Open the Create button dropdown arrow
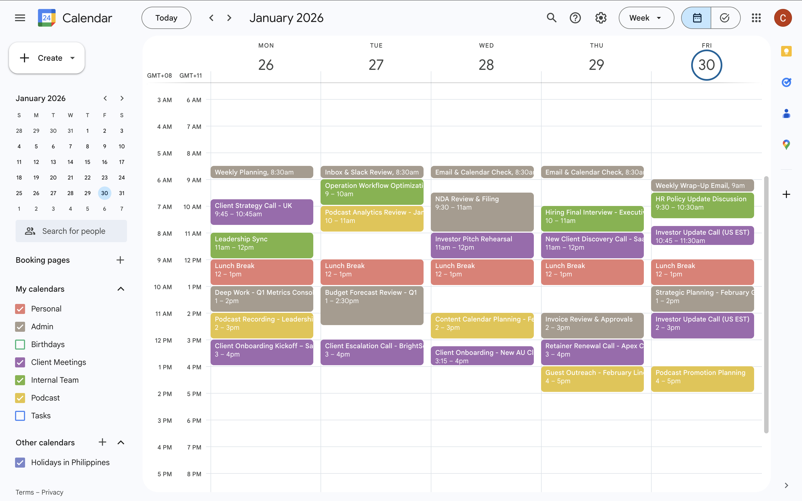The height and width of the screenshot is (501, 802). (73, 58)
